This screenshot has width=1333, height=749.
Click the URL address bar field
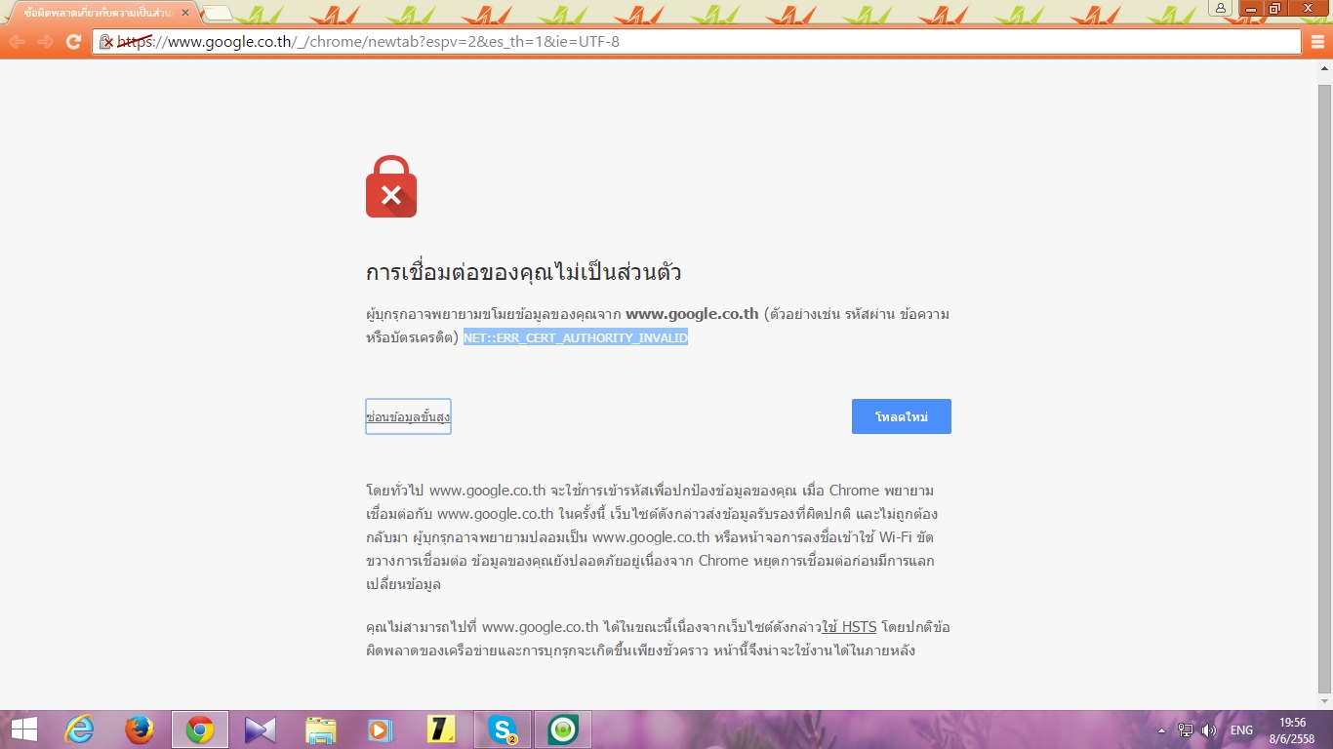point(698,42)
